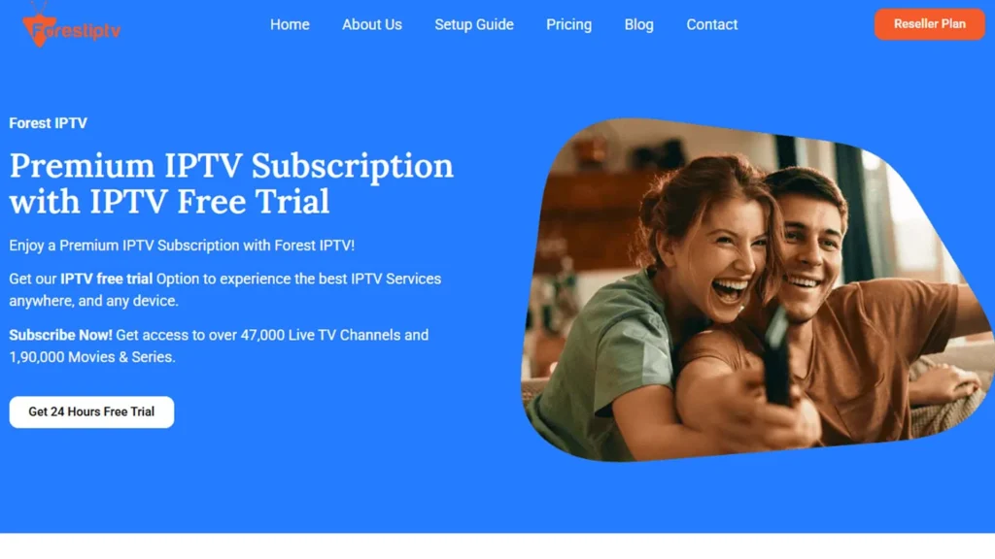Viewport: 995px width, 559px height.
Task: Click the Forestiptv wordmark text in header
Action: 78,30
